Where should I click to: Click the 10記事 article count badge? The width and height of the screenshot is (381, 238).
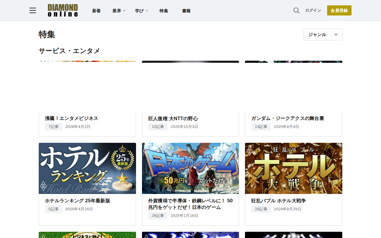pos(158,127)
